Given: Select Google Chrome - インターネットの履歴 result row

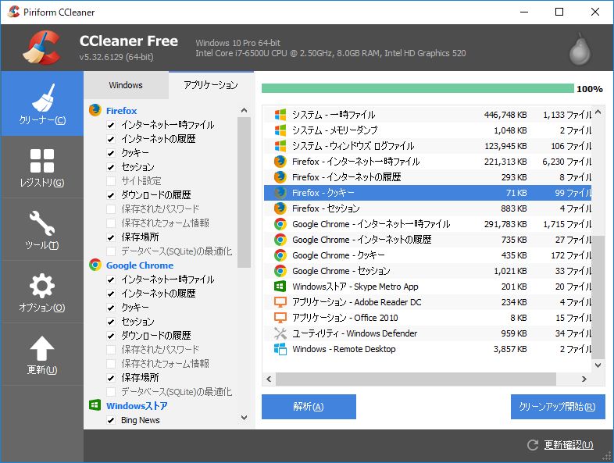Looking at the screenshot, I should click(x=427, y=240).
